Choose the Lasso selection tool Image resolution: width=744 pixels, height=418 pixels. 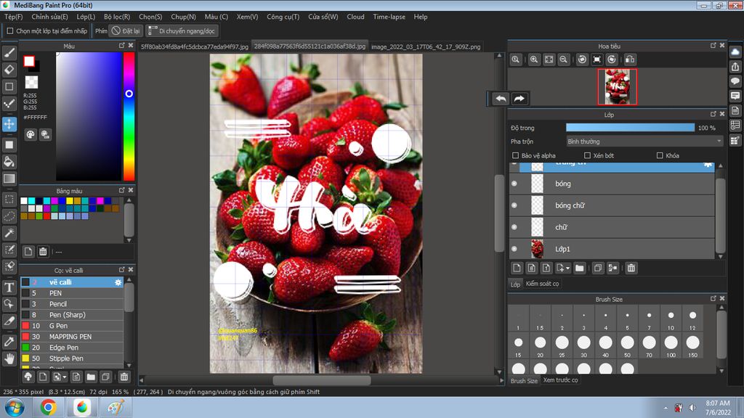(x=9, y=216)
